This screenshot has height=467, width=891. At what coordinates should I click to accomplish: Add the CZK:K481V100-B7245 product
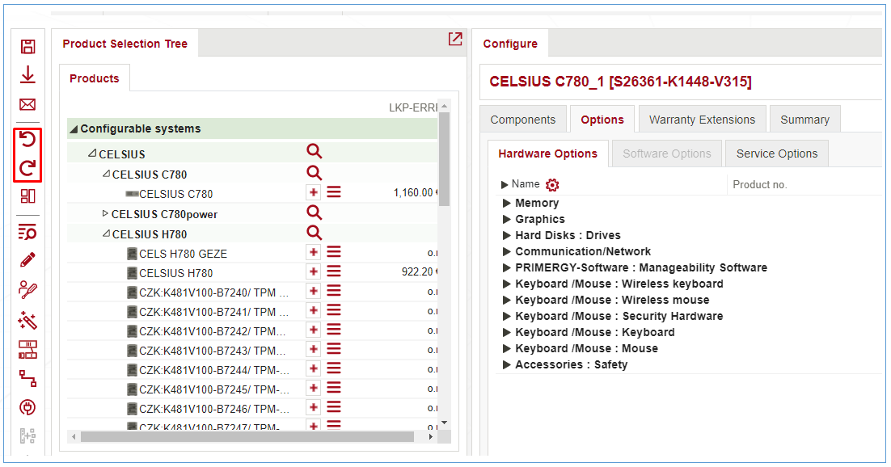pyautogui.click(x=313, y=388)
